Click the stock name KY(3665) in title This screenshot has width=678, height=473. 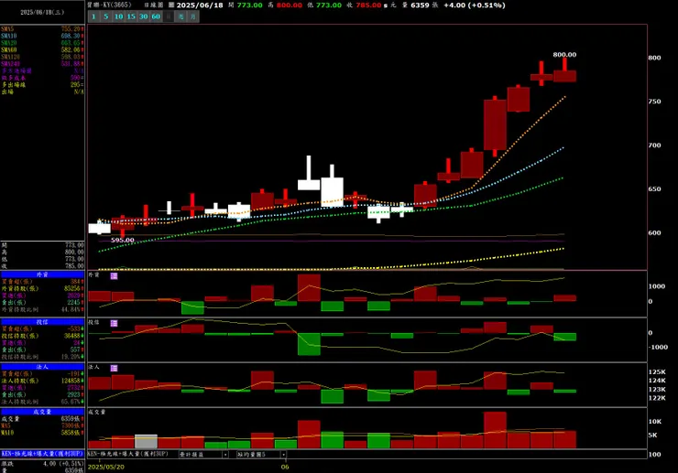click(109, 5)
